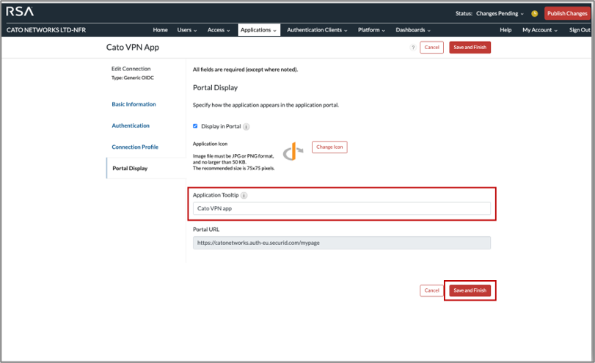Open the Help menu item
The height and width of the screenshot is (363, 595).
(x=505, y=30)
